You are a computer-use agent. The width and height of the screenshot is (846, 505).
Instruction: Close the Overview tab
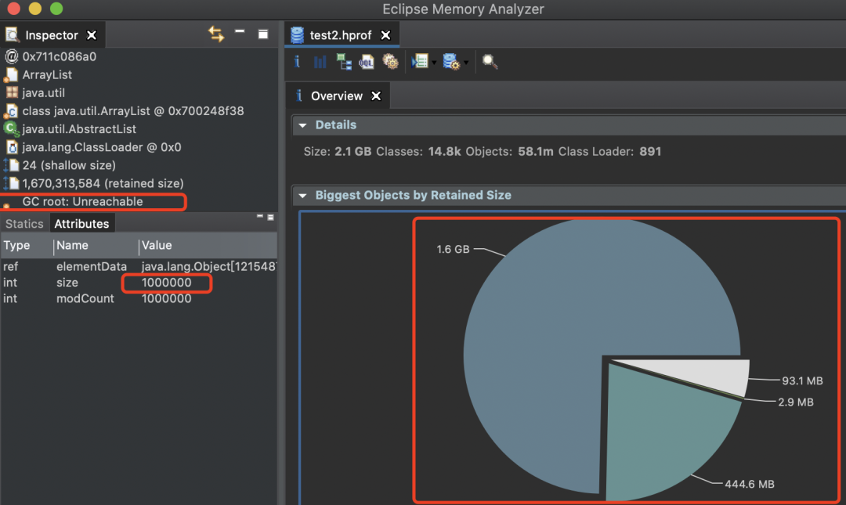pyautogui.click(x=376, y=96)
